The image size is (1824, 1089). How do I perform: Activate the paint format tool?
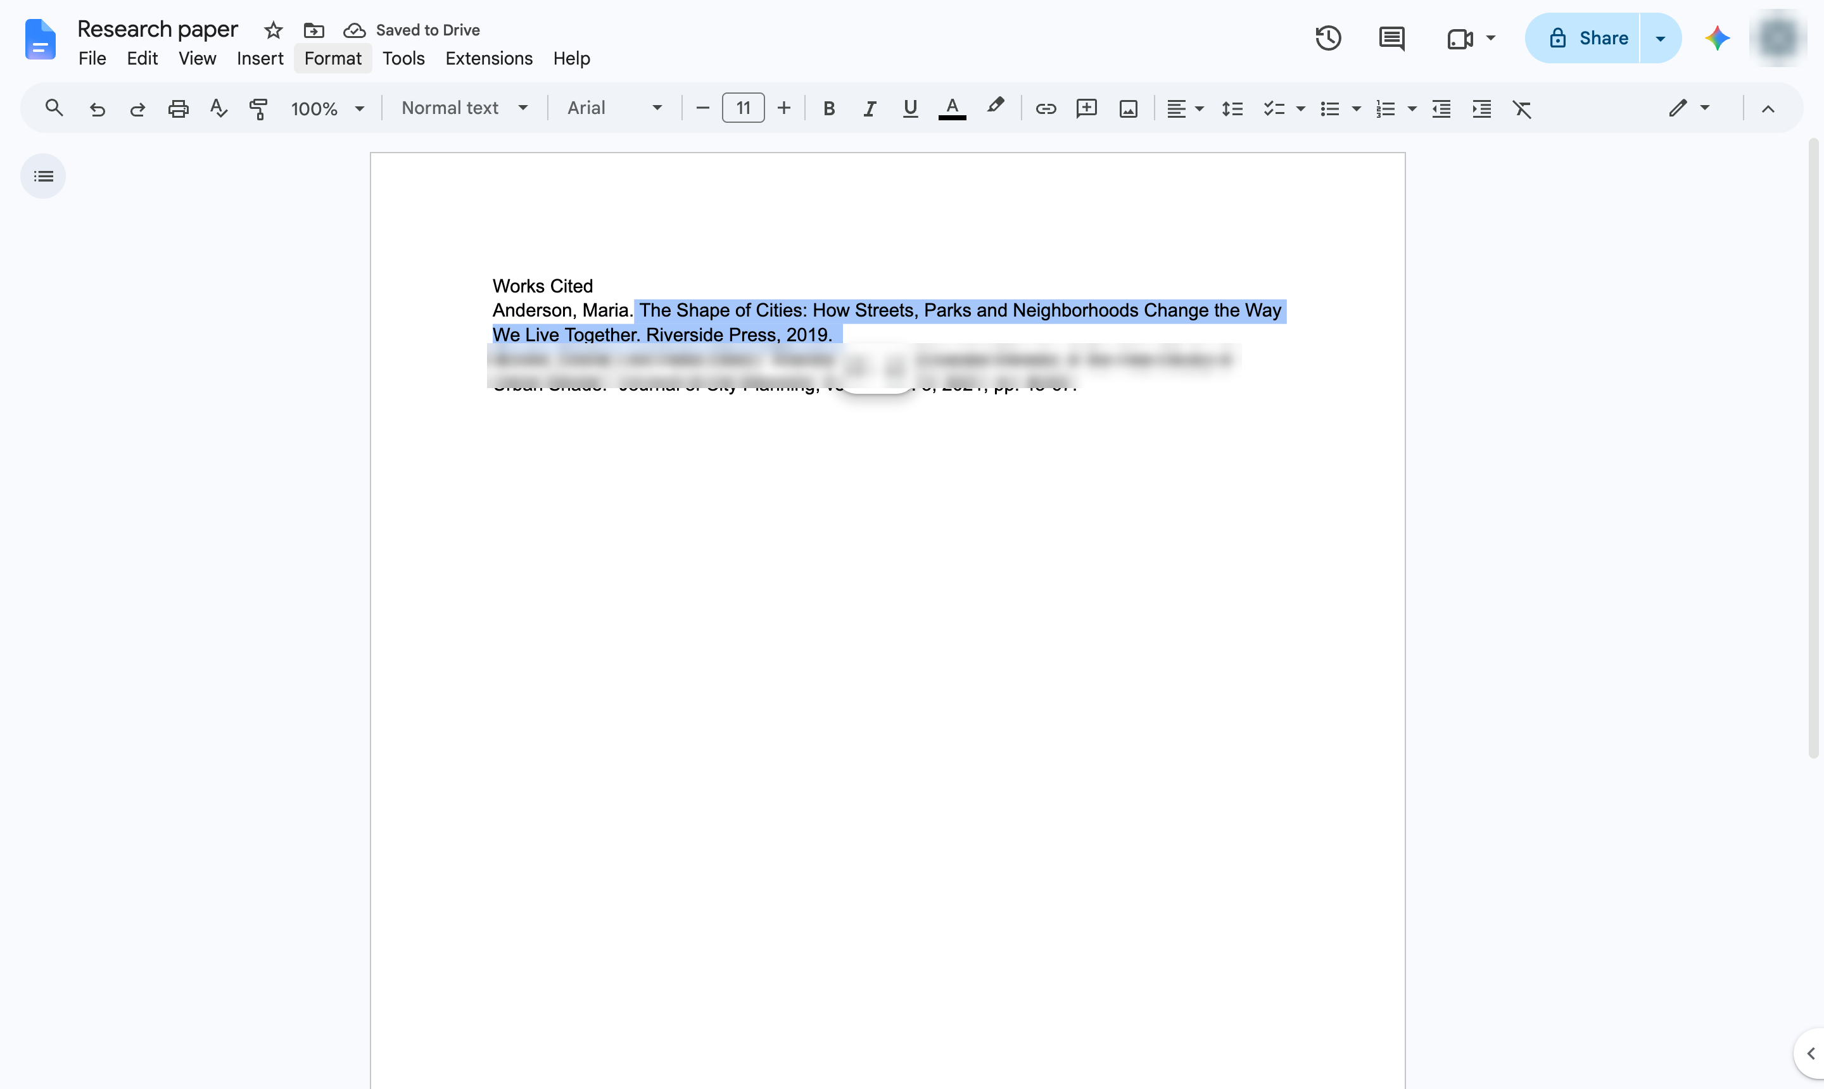[x=258, y=109]
